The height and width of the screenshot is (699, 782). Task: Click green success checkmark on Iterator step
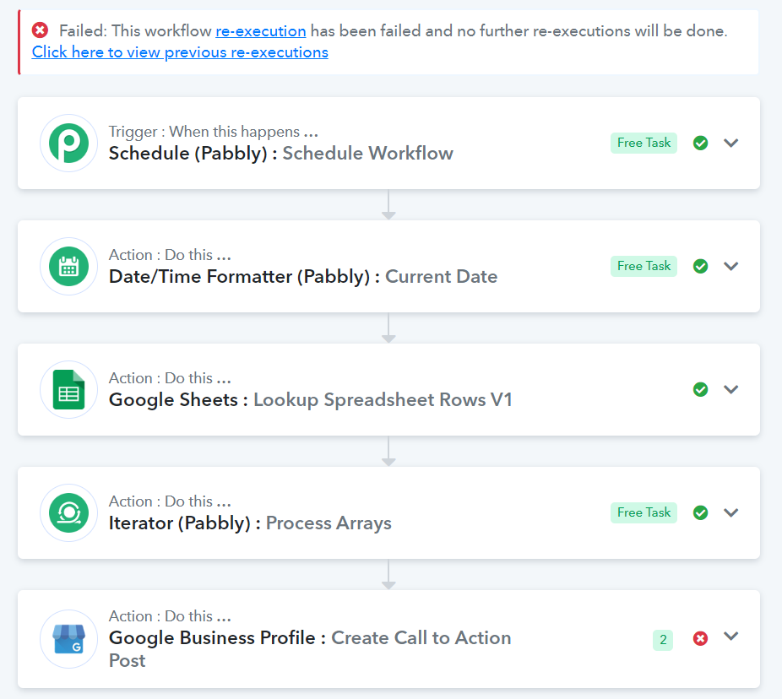click(x=700, y=512)
